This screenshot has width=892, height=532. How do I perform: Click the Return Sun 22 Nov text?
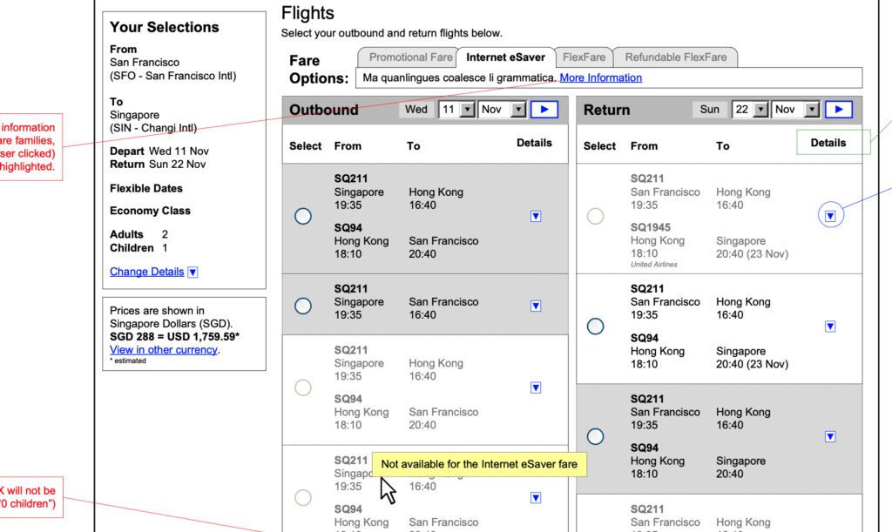pos(158,165)
